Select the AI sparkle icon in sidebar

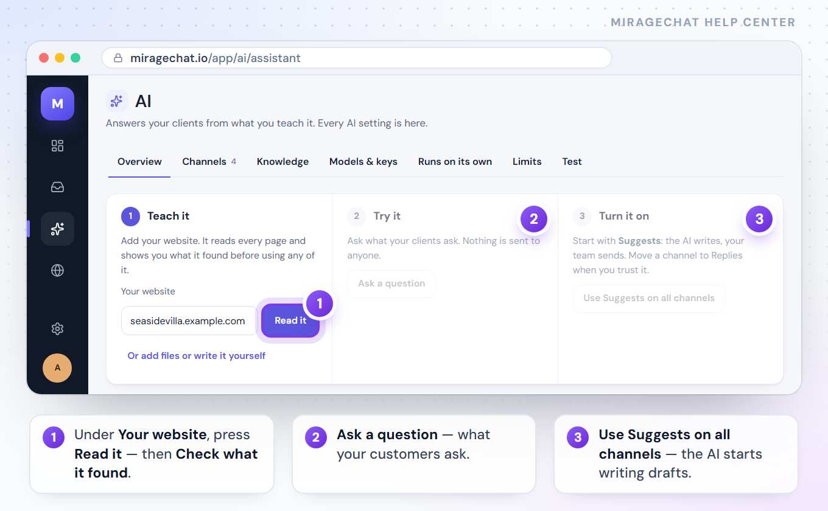(57, 229)
